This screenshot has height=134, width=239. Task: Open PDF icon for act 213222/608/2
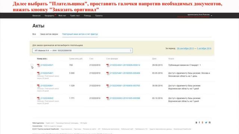pos(38,98)
